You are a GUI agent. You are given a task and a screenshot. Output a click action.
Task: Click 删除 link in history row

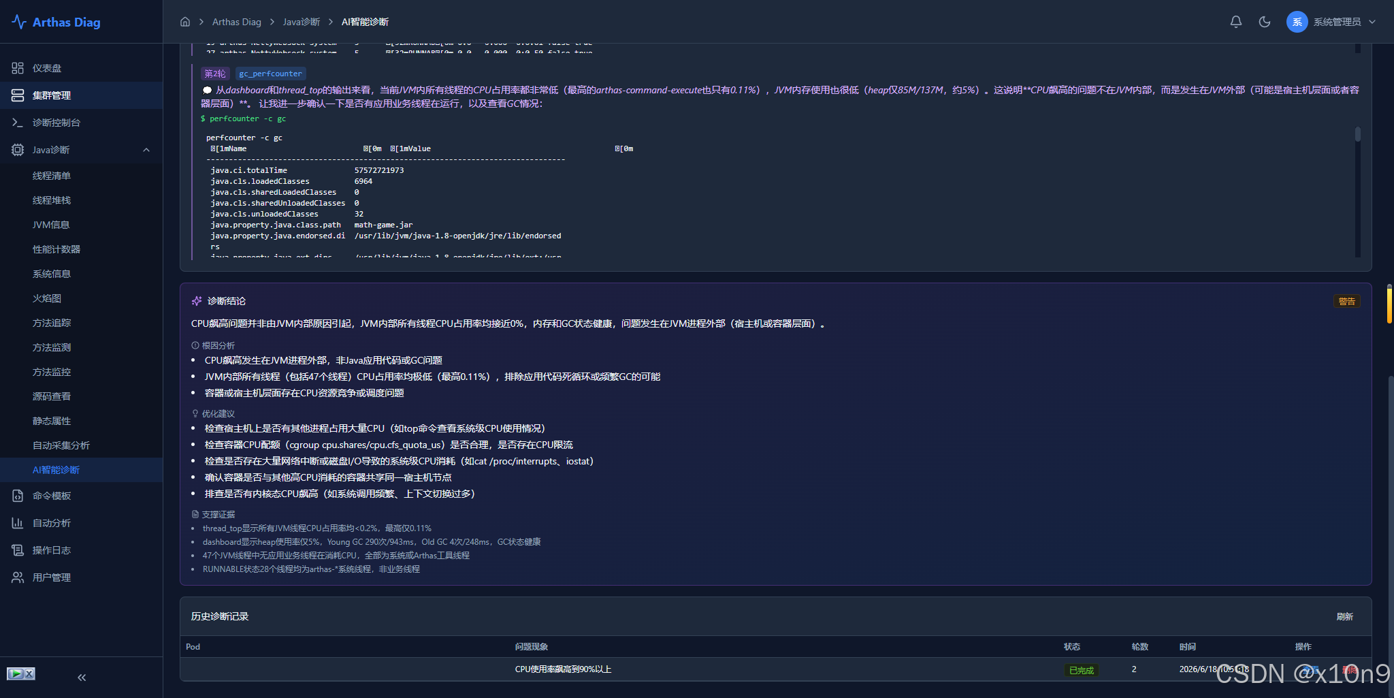point(1350,669)
